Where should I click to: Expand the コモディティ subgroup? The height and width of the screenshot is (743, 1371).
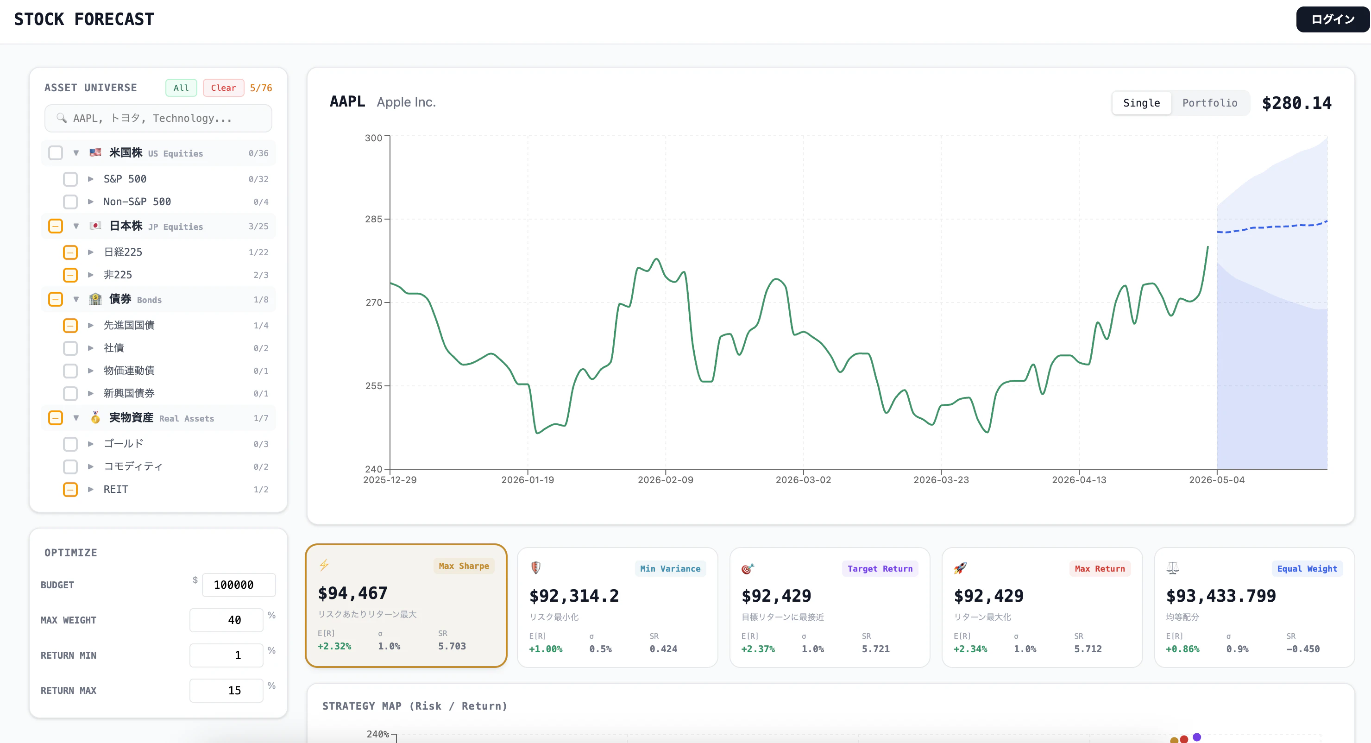[x=90, y=467]
